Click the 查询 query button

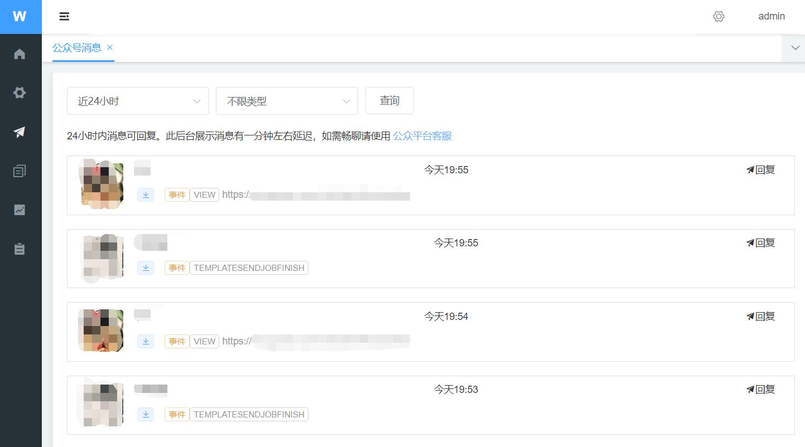[x=389, y=100]
